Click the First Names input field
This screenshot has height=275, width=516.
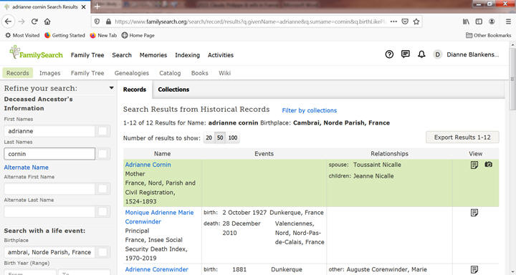[x=49, y=131]
